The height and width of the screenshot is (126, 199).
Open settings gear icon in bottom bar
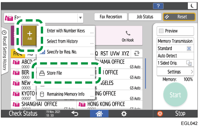(124, 113)
